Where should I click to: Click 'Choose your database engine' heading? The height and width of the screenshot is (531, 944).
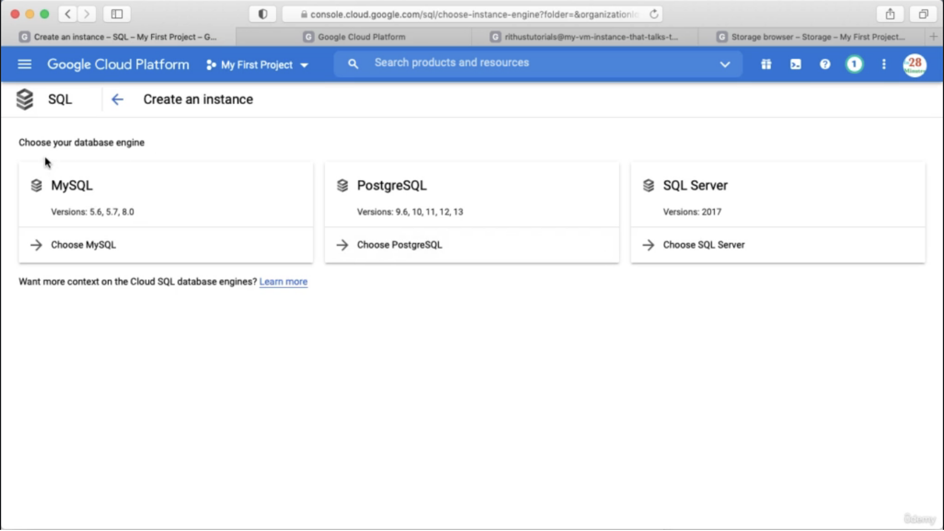pos(81,142)
